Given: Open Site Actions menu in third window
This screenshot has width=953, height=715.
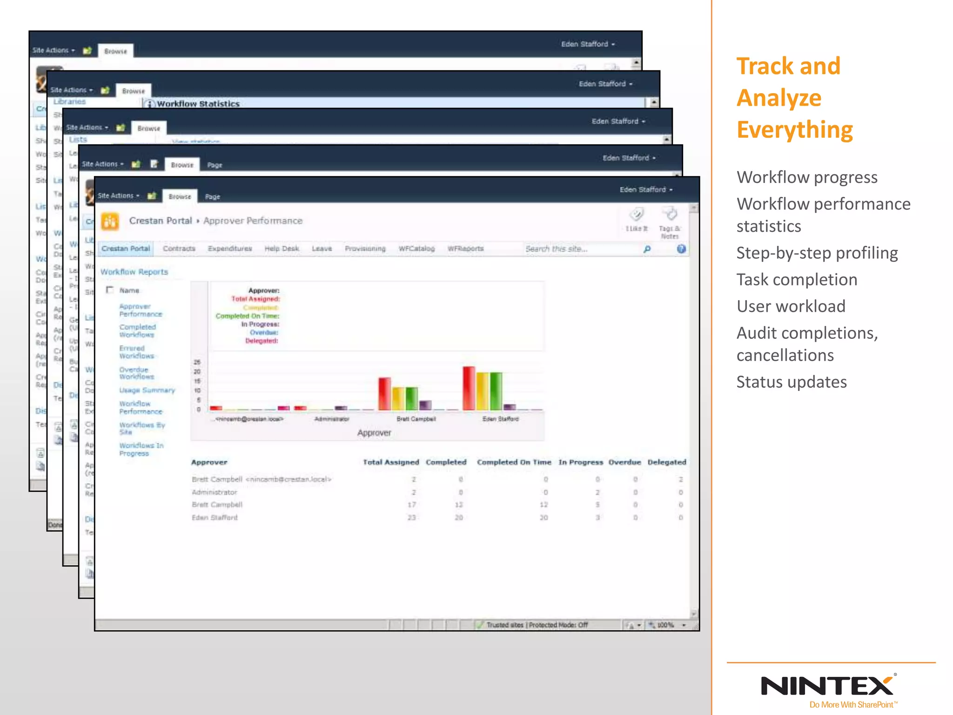Looking at the screenshot, I should [x=87, y=128].
